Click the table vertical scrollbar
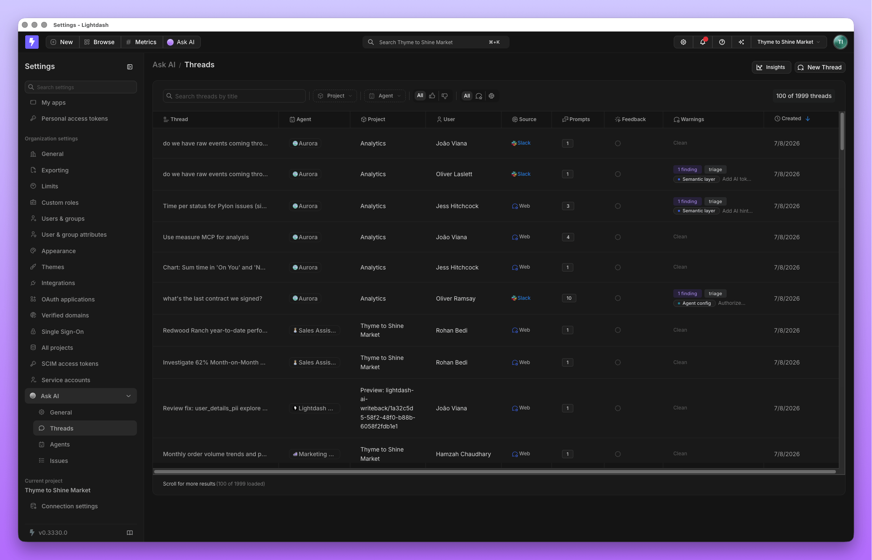Viewport: 872px width, 560px height. 842,131
